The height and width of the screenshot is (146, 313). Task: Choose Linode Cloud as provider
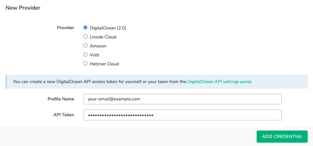click(86, 37)
